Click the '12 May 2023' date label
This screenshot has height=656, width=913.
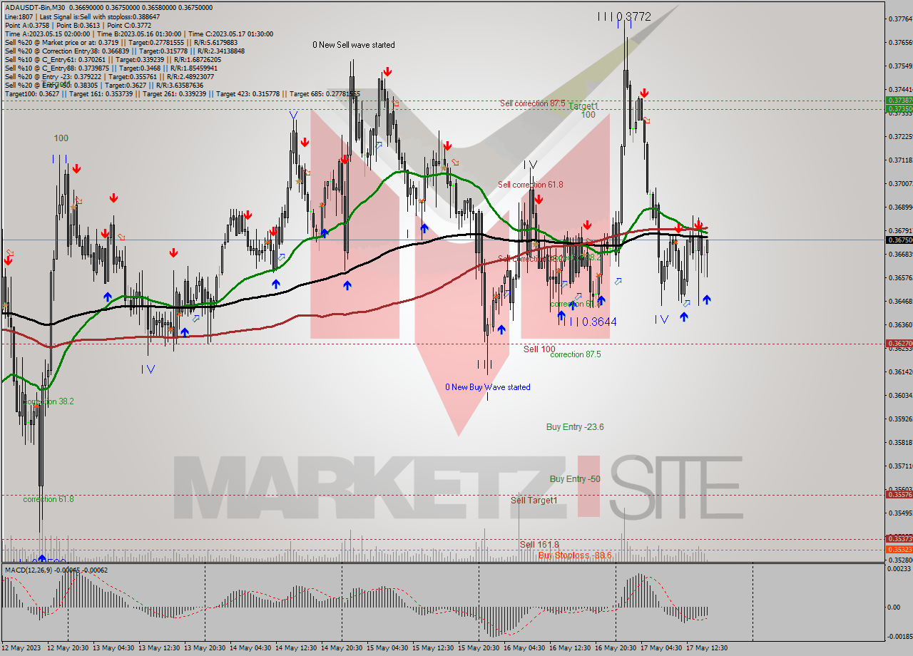point(22,648)
